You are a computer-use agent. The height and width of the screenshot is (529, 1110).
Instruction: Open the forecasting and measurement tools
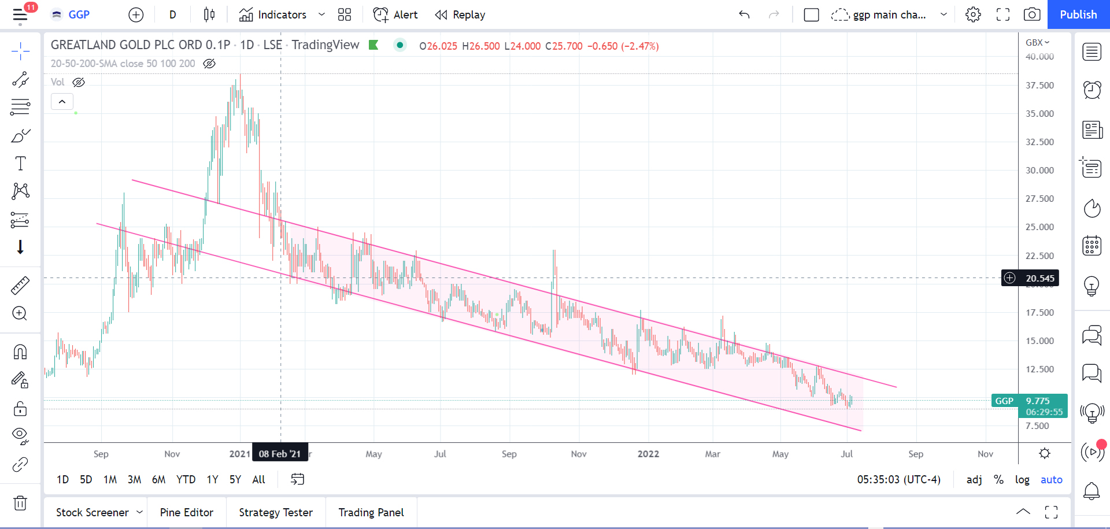pyautogui.click(x=20, y=220)
